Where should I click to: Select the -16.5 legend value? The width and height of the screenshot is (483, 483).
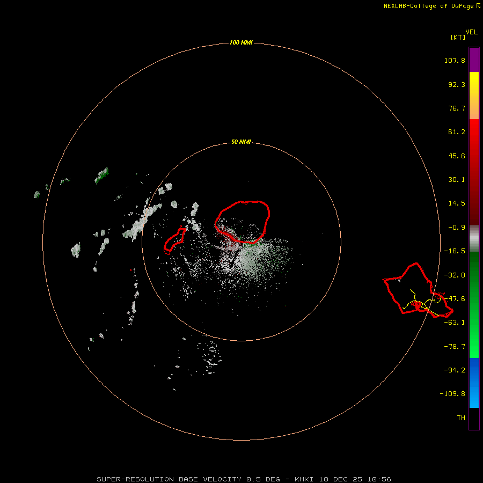click(455, 251)
